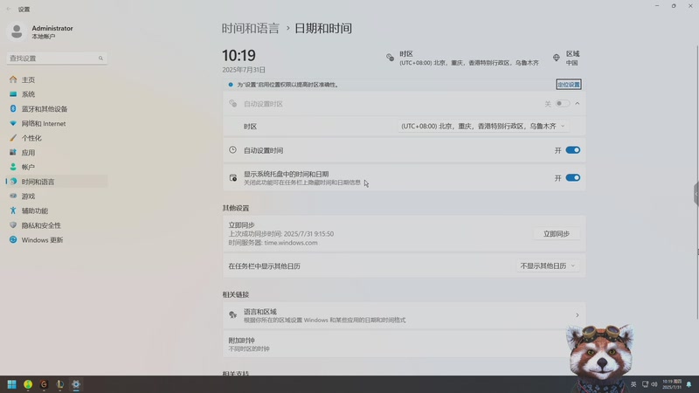Click the 语言和区域 row icon
This screenshot has height=393, width=699.
click(232, 315)
